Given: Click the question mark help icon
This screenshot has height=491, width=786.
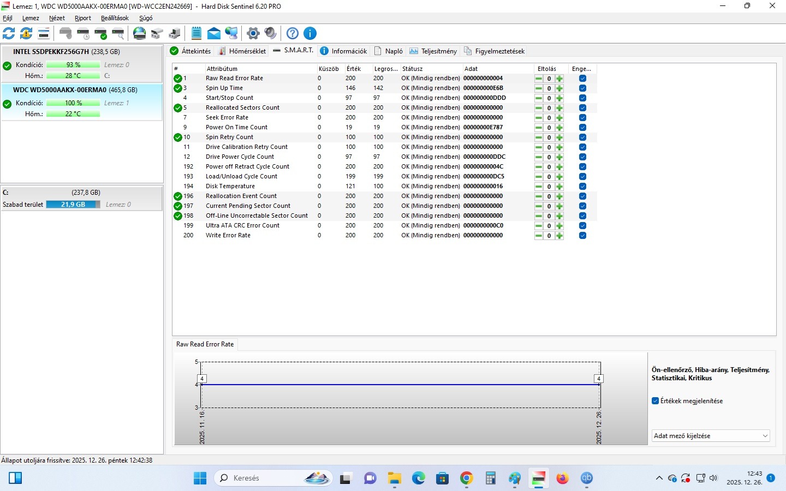Looking at the screenshot, I should (293, 33).
